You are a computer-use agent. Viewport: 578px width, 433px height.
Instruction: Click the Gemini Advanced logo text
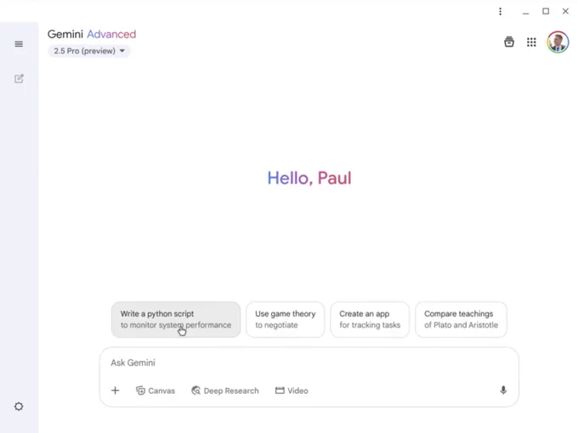tap(92, 34)
